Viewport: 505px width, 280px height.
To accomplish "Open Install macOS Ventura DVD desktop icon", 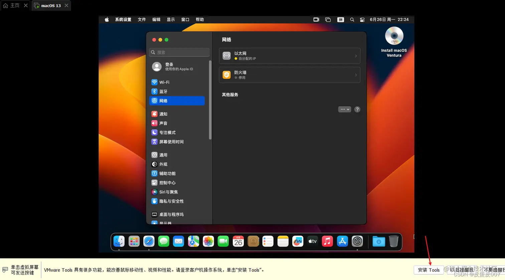I will [394, 42].
